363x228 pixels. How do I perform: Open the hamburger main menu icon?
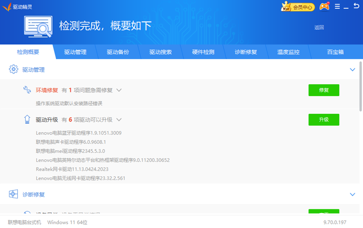tap(337, 7)
